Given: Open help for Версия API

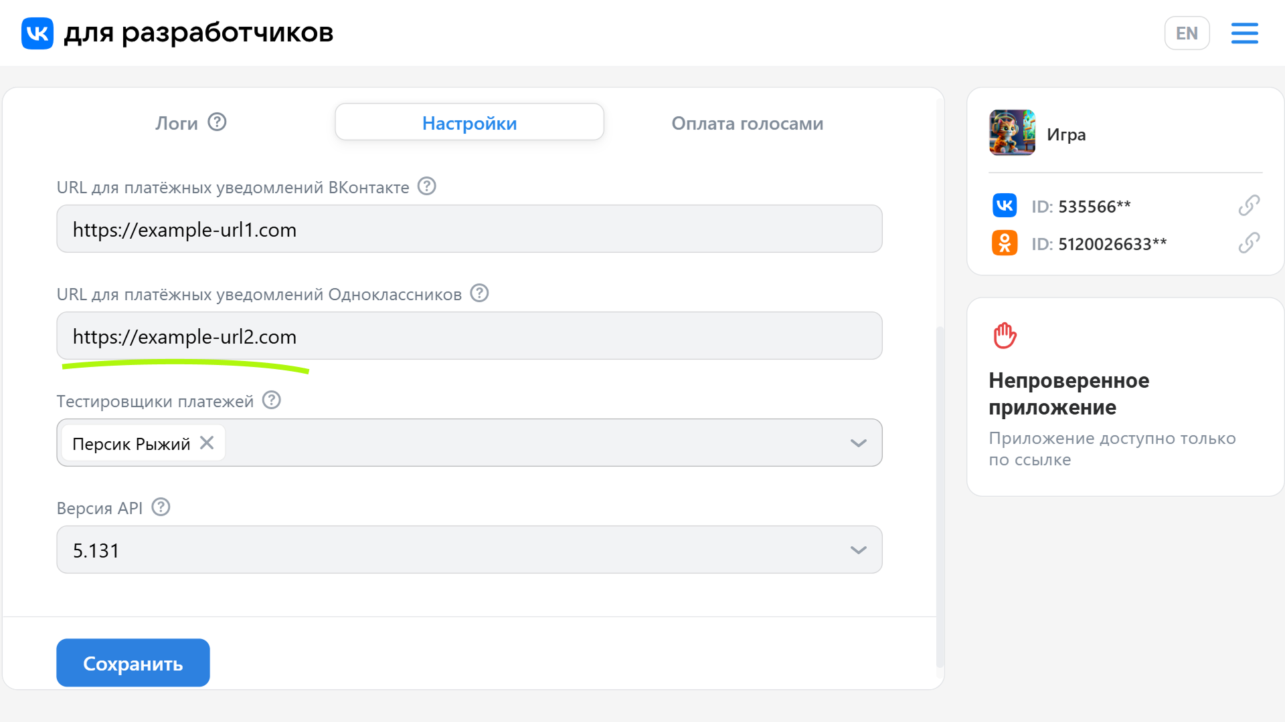Looking at the screenshot, I should (x=160, y=507).
